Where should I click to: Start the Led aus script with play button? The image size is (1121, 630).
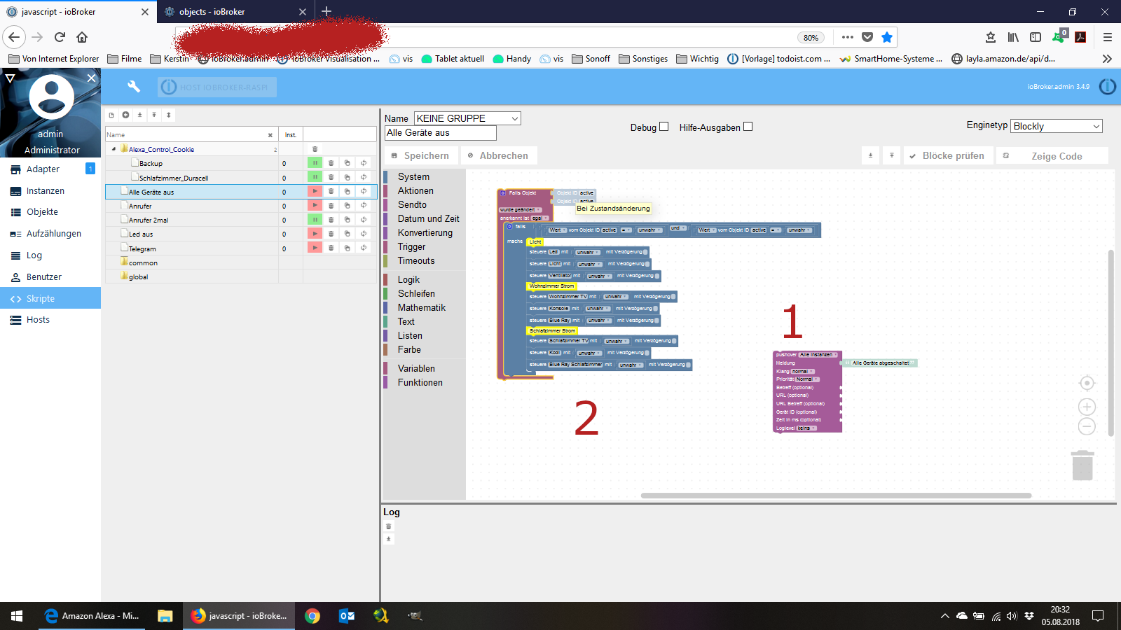(315, 234)
